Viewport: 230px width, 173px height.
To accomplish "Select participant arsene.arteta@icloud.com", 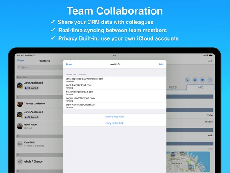I will [115, 106].
